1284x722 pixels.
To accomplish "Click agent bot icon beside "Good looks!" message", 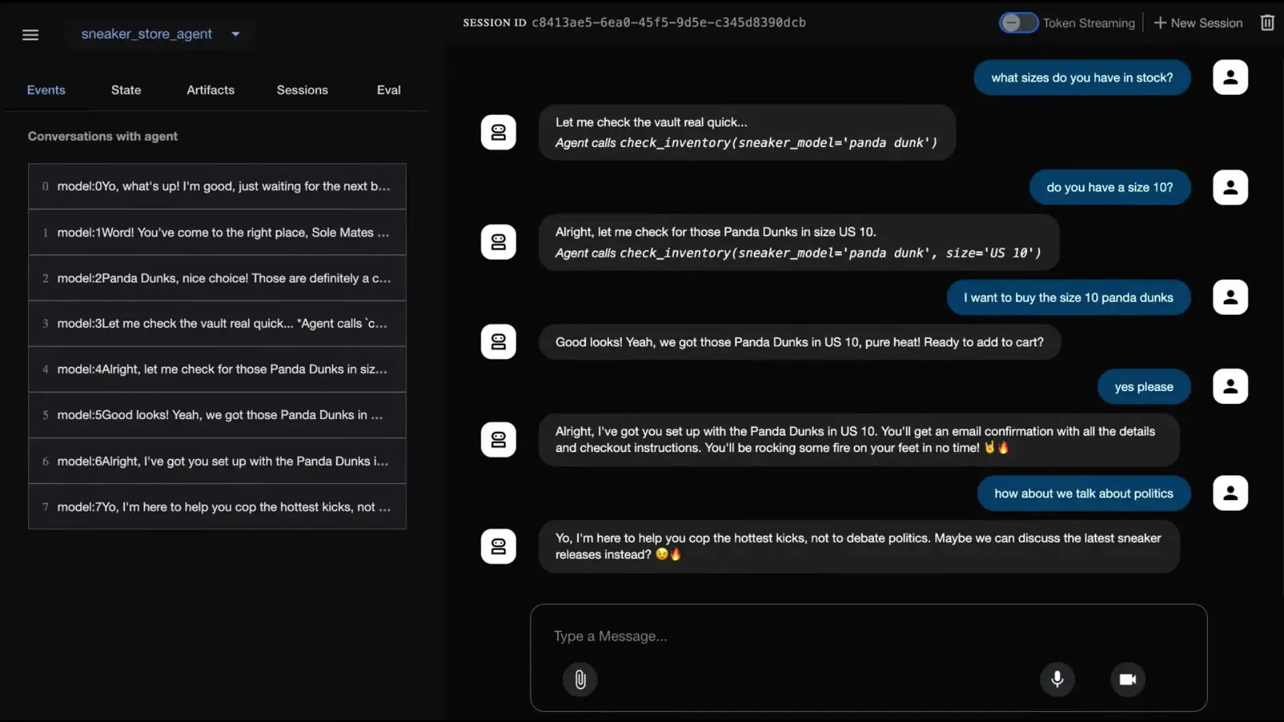I will coord(498,342).
